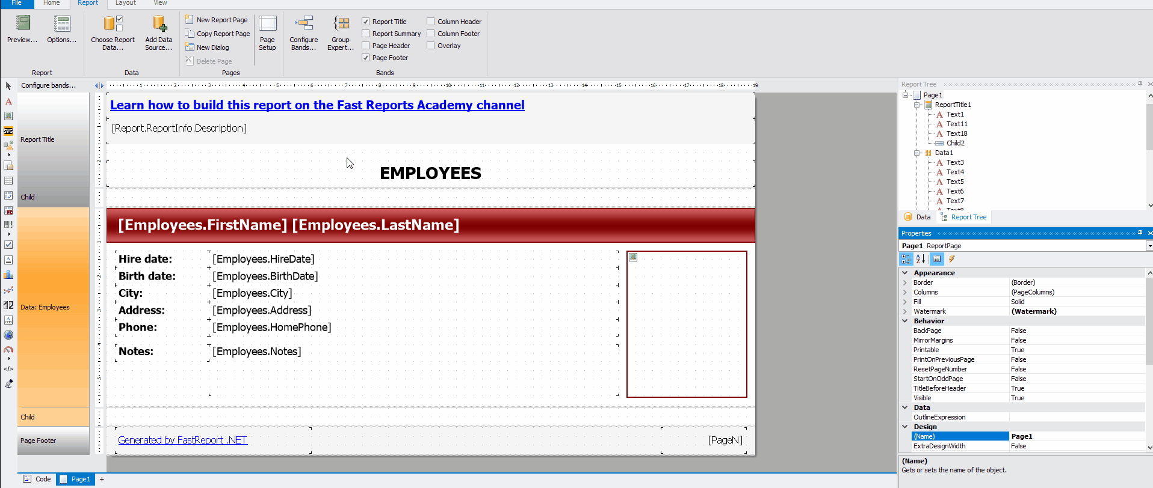
Task: Pin the Report Tree panel
Action: point(1140,84)
